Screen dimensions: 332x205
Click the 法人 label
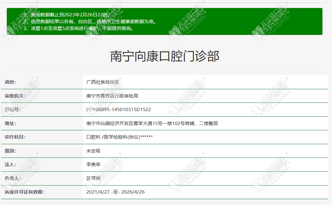click(11, 164)
